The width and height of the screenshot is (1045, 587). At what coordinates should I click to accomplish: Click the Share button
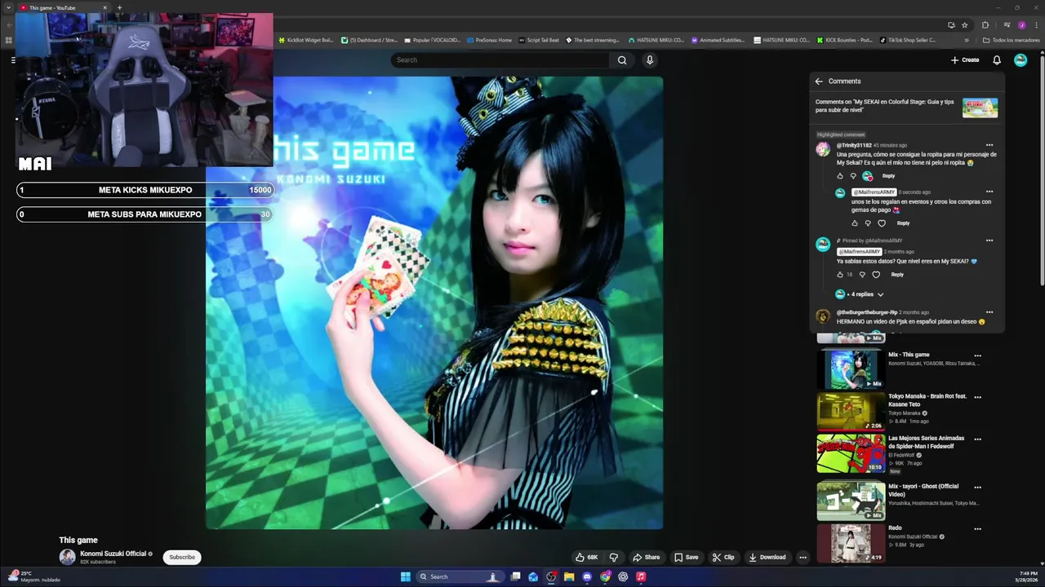point(646,558)
